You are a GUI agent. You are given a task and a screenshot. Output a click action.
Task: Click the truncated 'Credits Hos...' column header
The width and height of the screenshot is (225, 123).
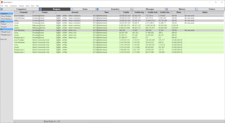165,12
